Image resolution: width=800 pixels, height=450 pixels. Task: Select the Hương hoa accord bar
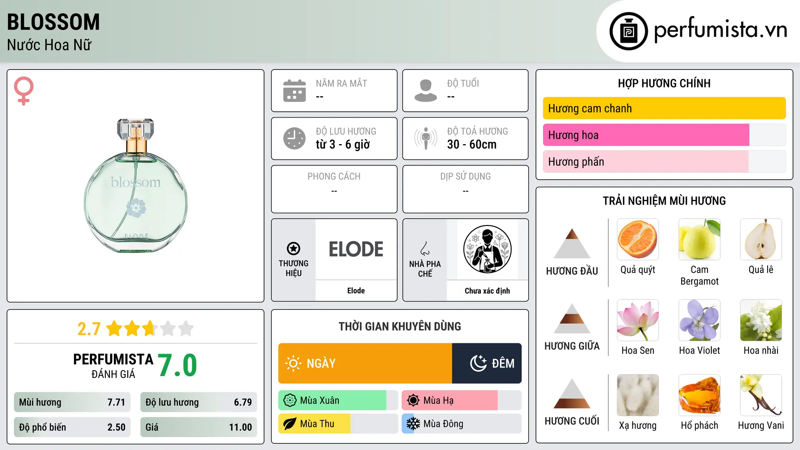664,135
